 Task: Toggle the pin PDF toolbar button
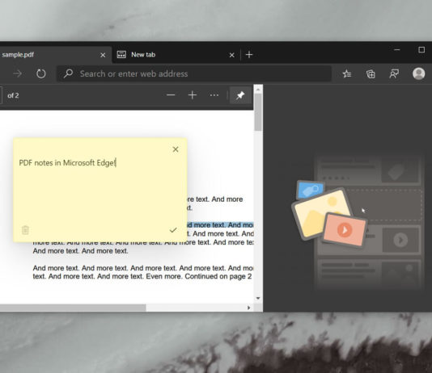click(240, 95)
